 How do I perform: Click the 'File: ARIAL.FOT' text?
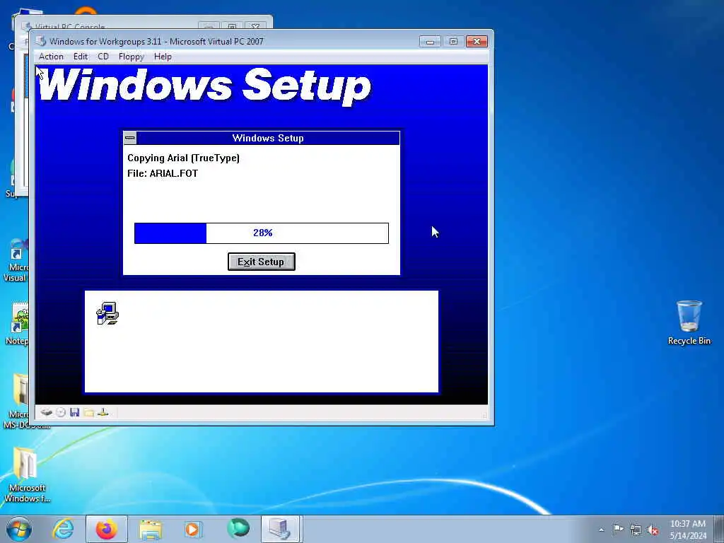pos(163,174)
